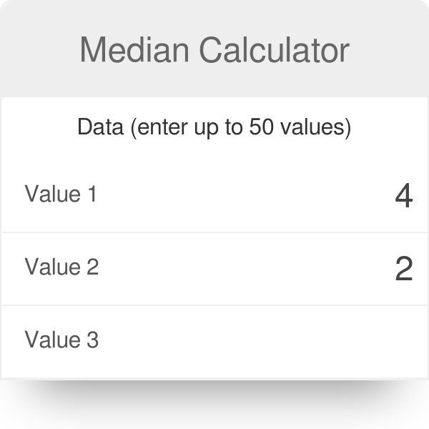Click the middle of the Value 3 row
429x429 pixels.
(214, 342)
